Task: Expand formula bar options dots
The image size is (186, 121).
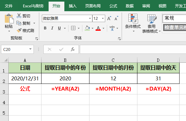Action: (39, 49)
